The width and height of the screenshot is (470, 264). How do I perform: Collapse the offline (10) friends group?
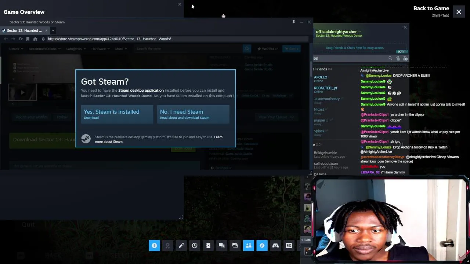(x=317, y=144)
